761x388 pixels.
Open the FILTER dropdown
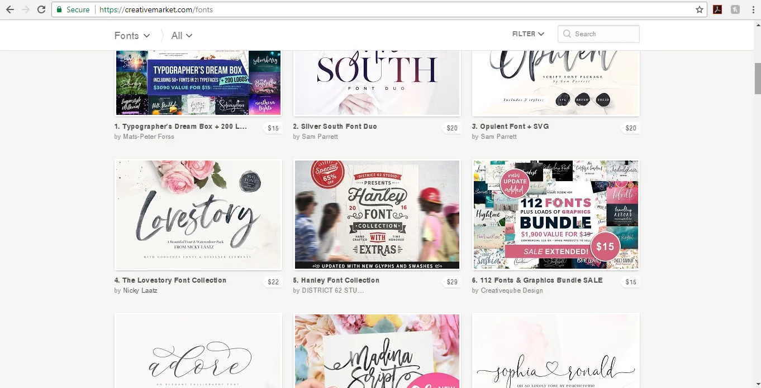pyautogui.click(x=528, y=34)
